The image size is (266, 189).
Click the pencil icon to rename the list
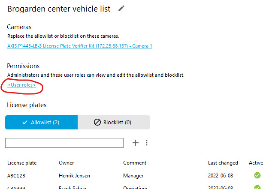(x=121, y=8)
